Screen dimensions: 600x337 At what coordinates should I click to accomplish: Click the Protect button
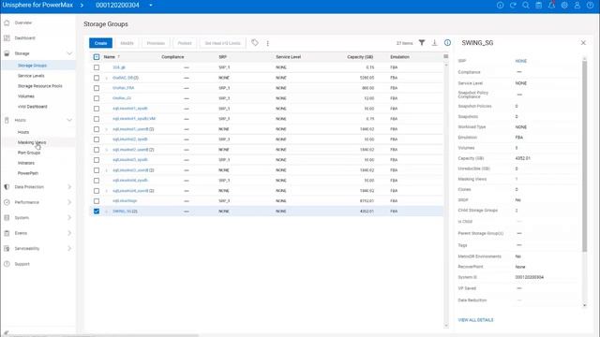click(x=185, y=43)
